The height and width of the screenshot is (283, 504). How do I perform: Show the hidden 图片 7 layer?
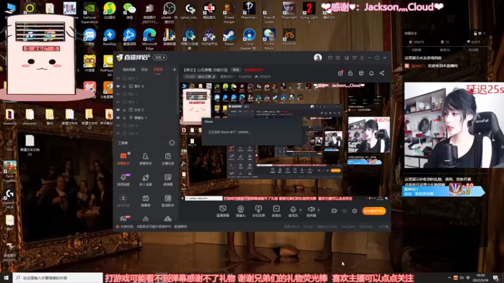[118, 102]
